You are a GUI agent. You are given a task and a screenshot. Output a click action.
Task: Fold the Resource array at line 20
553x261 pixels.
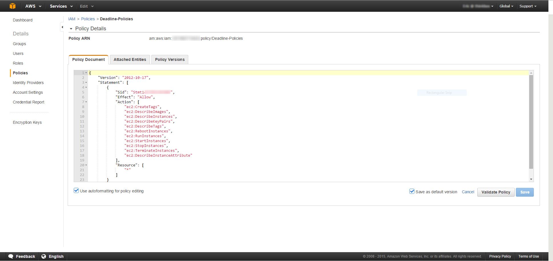[86, 165]
